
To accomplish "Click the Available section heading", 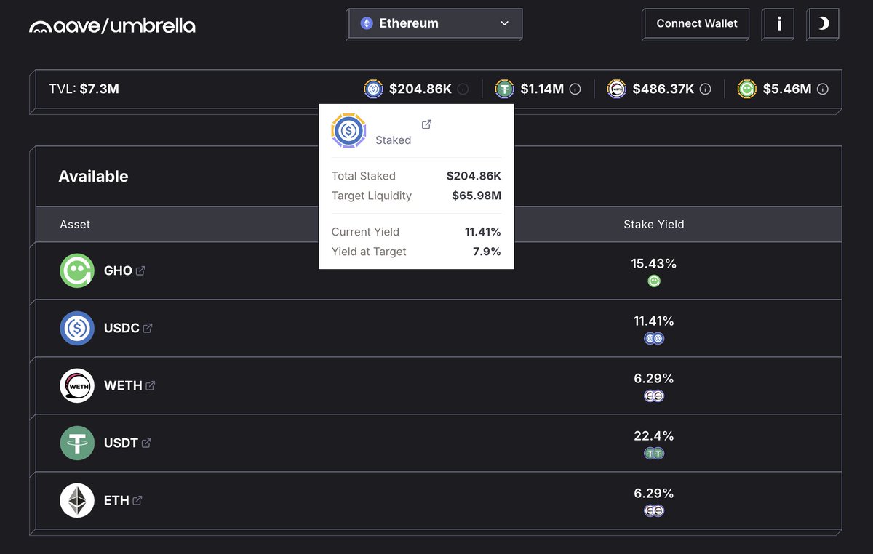I will pyautogui.click(x=93, y=176).
